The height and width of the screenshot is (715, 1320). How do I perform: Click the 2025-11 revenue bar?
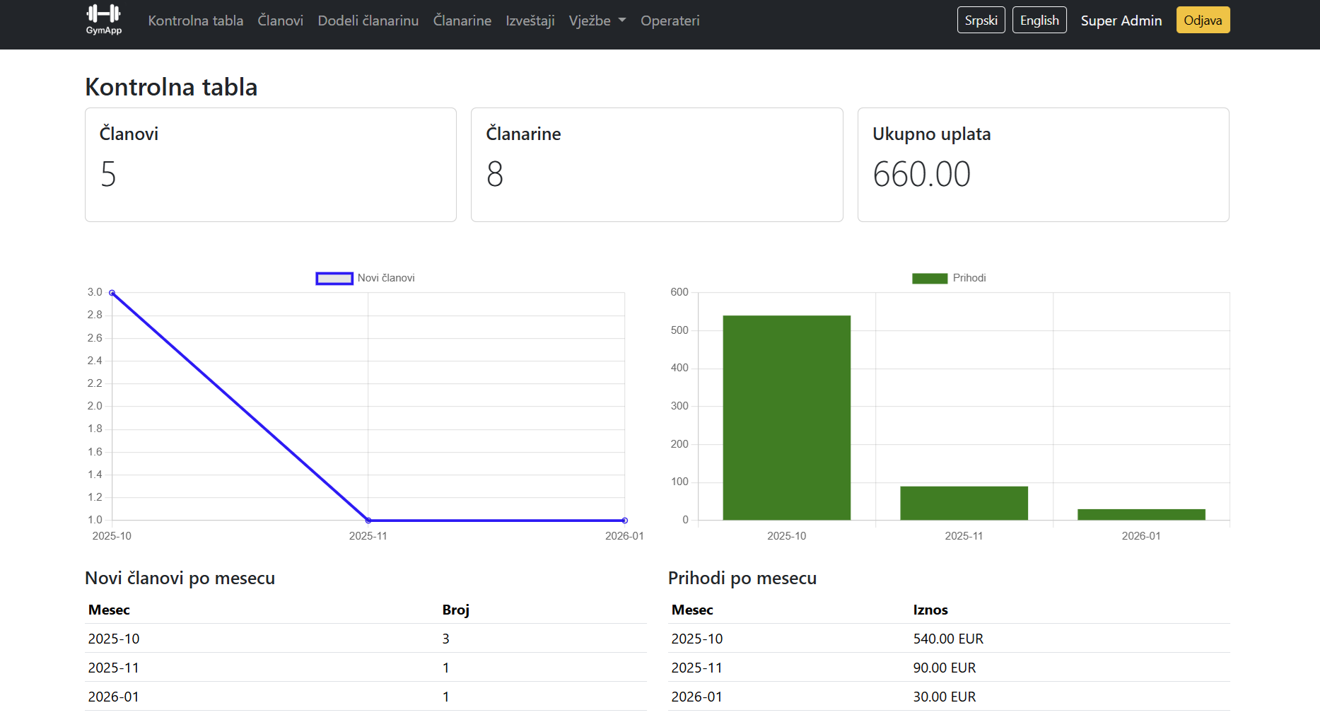pyautogui.click(x=964, y=503)
